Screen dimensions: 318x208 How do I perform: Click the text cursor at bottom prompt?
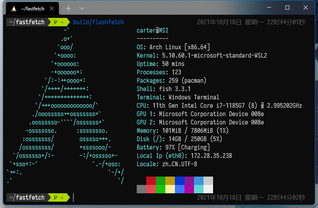point(74,197)
